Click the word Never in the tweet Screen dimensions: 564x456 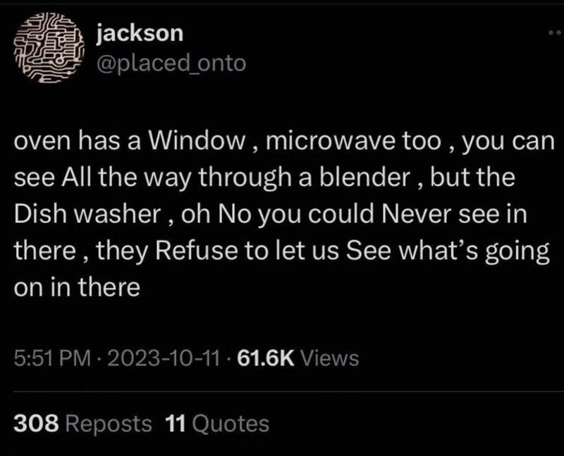(x=416, y=214)
